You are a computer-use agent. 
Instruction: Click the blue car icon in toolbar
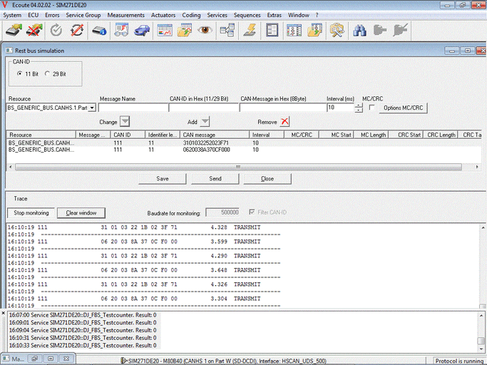click(x=142, y=31)
